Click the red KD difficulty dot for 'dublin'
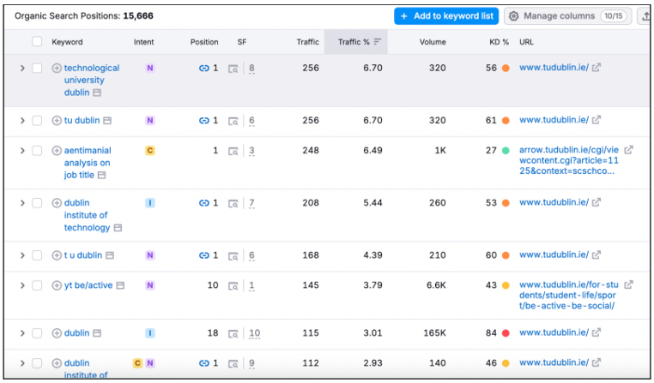Screen dimensions: 654x383 pos(506,333)
